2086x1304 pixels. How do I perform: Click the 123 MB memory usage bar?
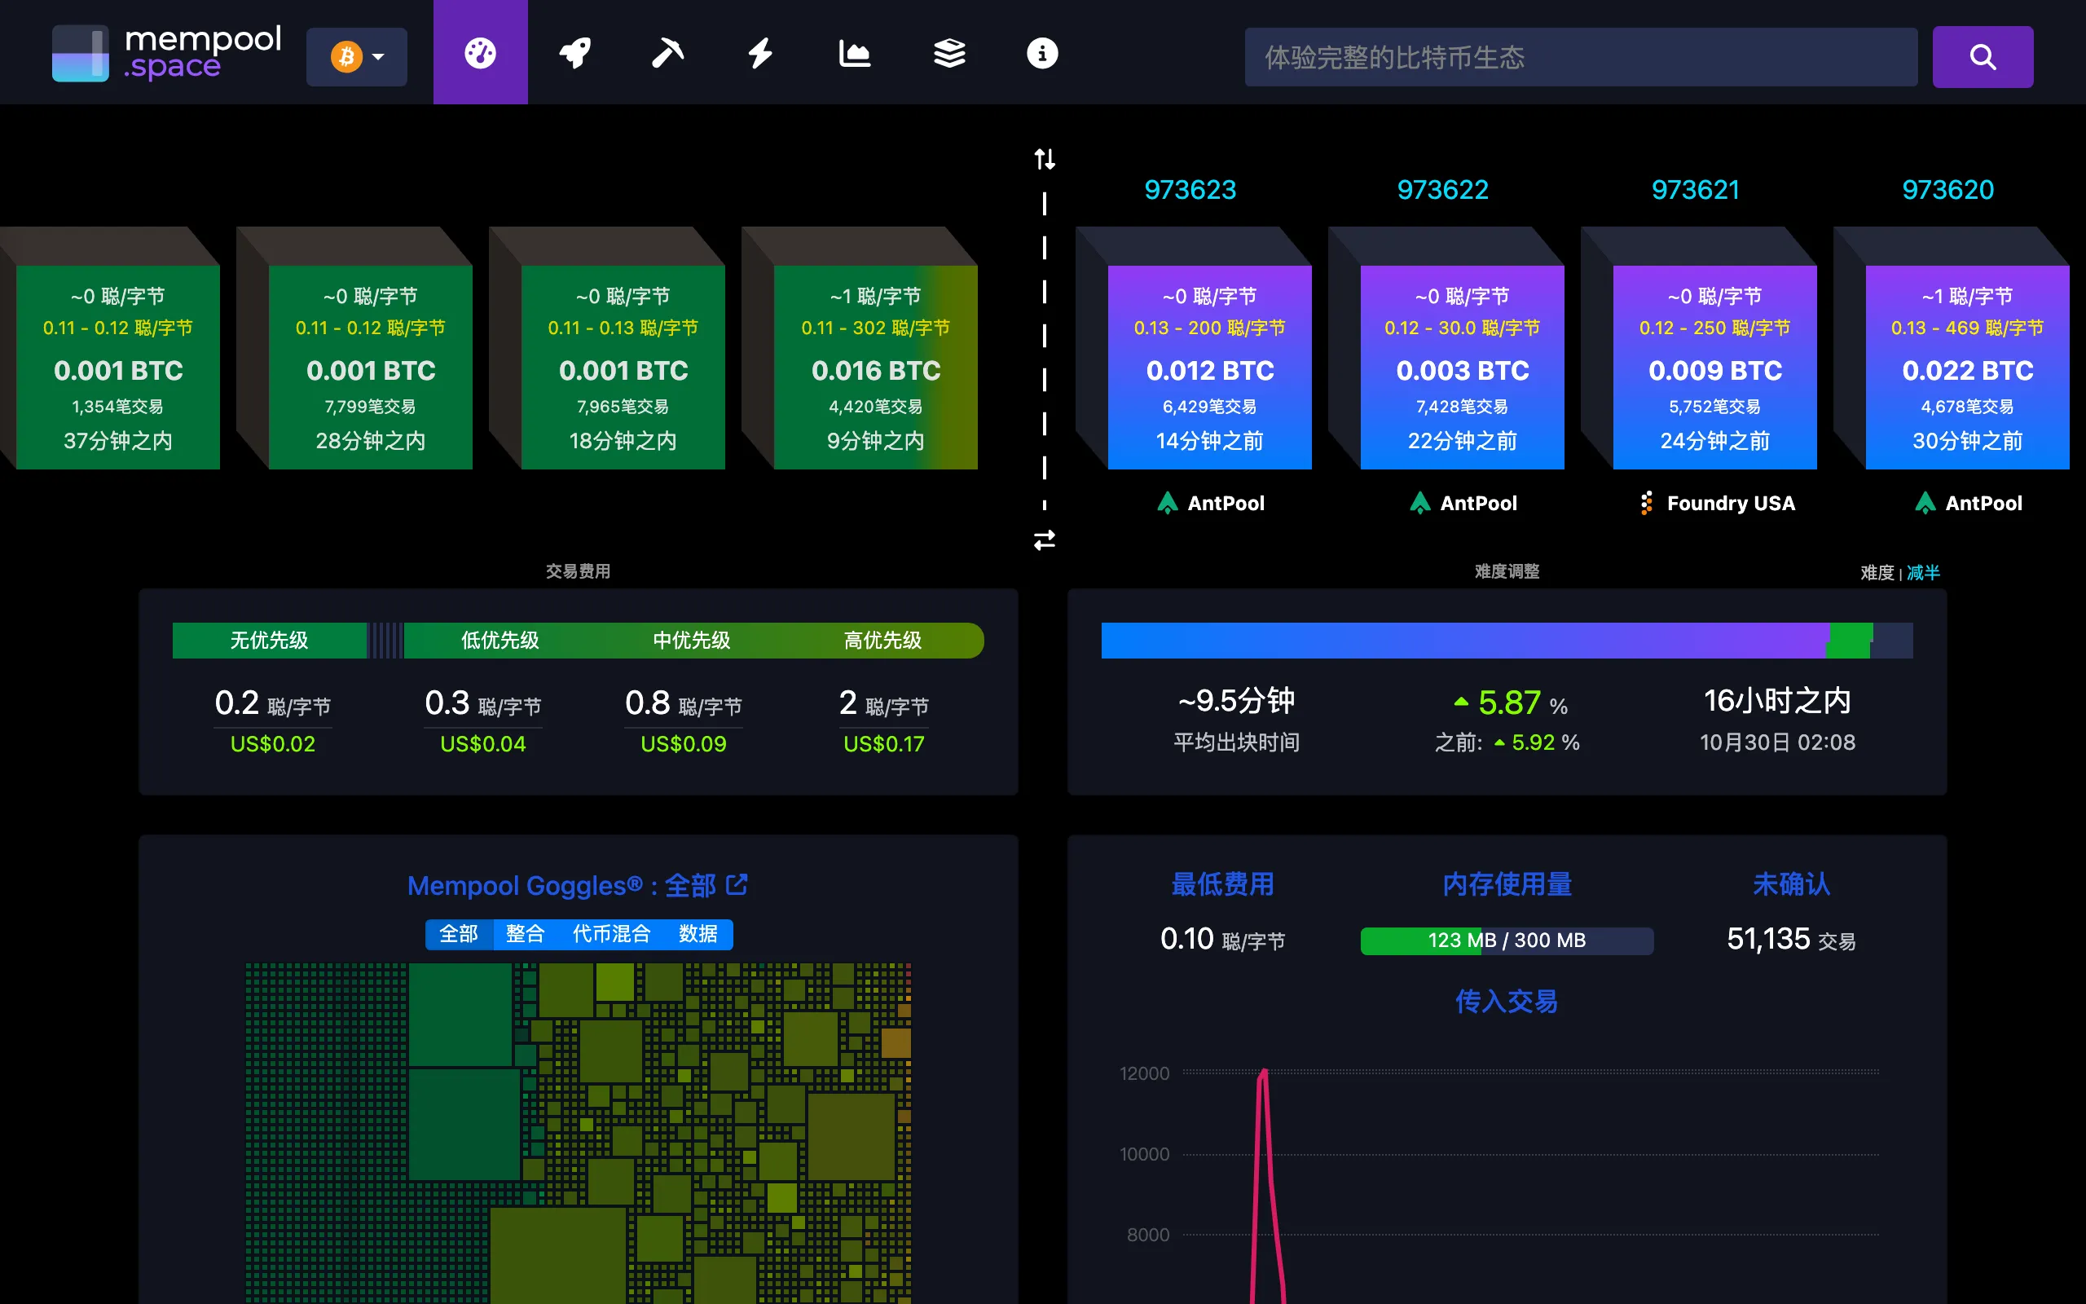pyautogui.click(x=1507, y=940)
